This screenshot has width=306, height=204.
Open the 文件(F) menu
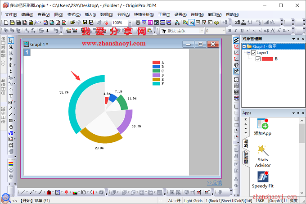[x=11, y=15]
